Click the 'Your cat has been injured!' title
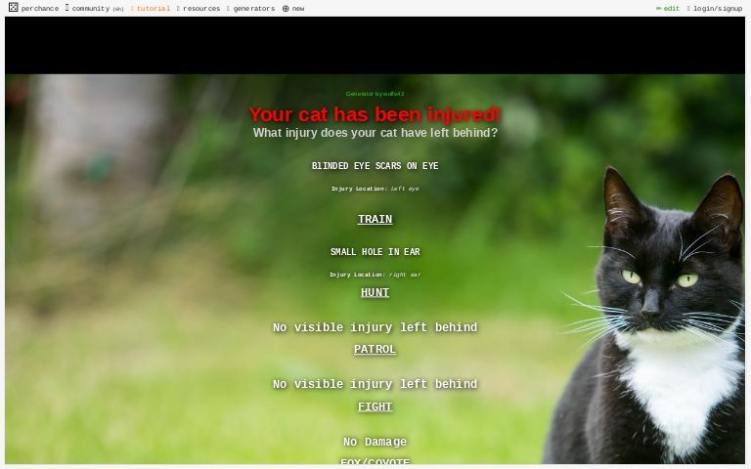The height and width of the screenshot is (469, 751). point(375,114)
